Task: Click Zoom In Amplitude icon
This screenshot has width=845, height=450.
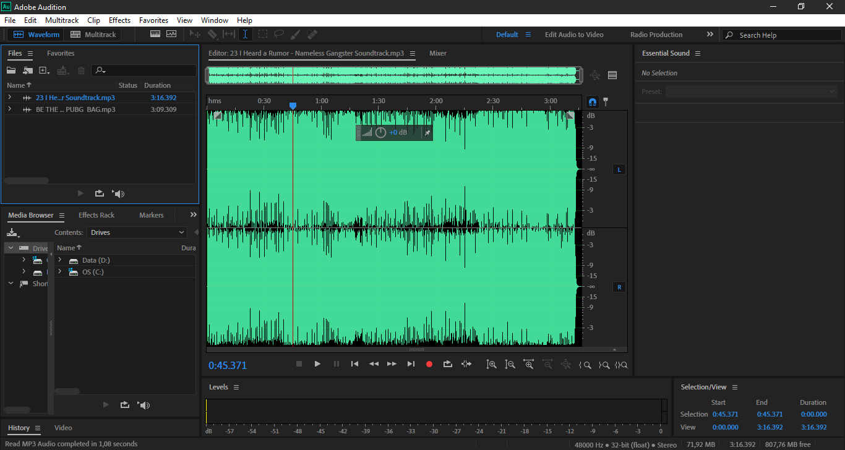Action: click(x=491, y=365)
